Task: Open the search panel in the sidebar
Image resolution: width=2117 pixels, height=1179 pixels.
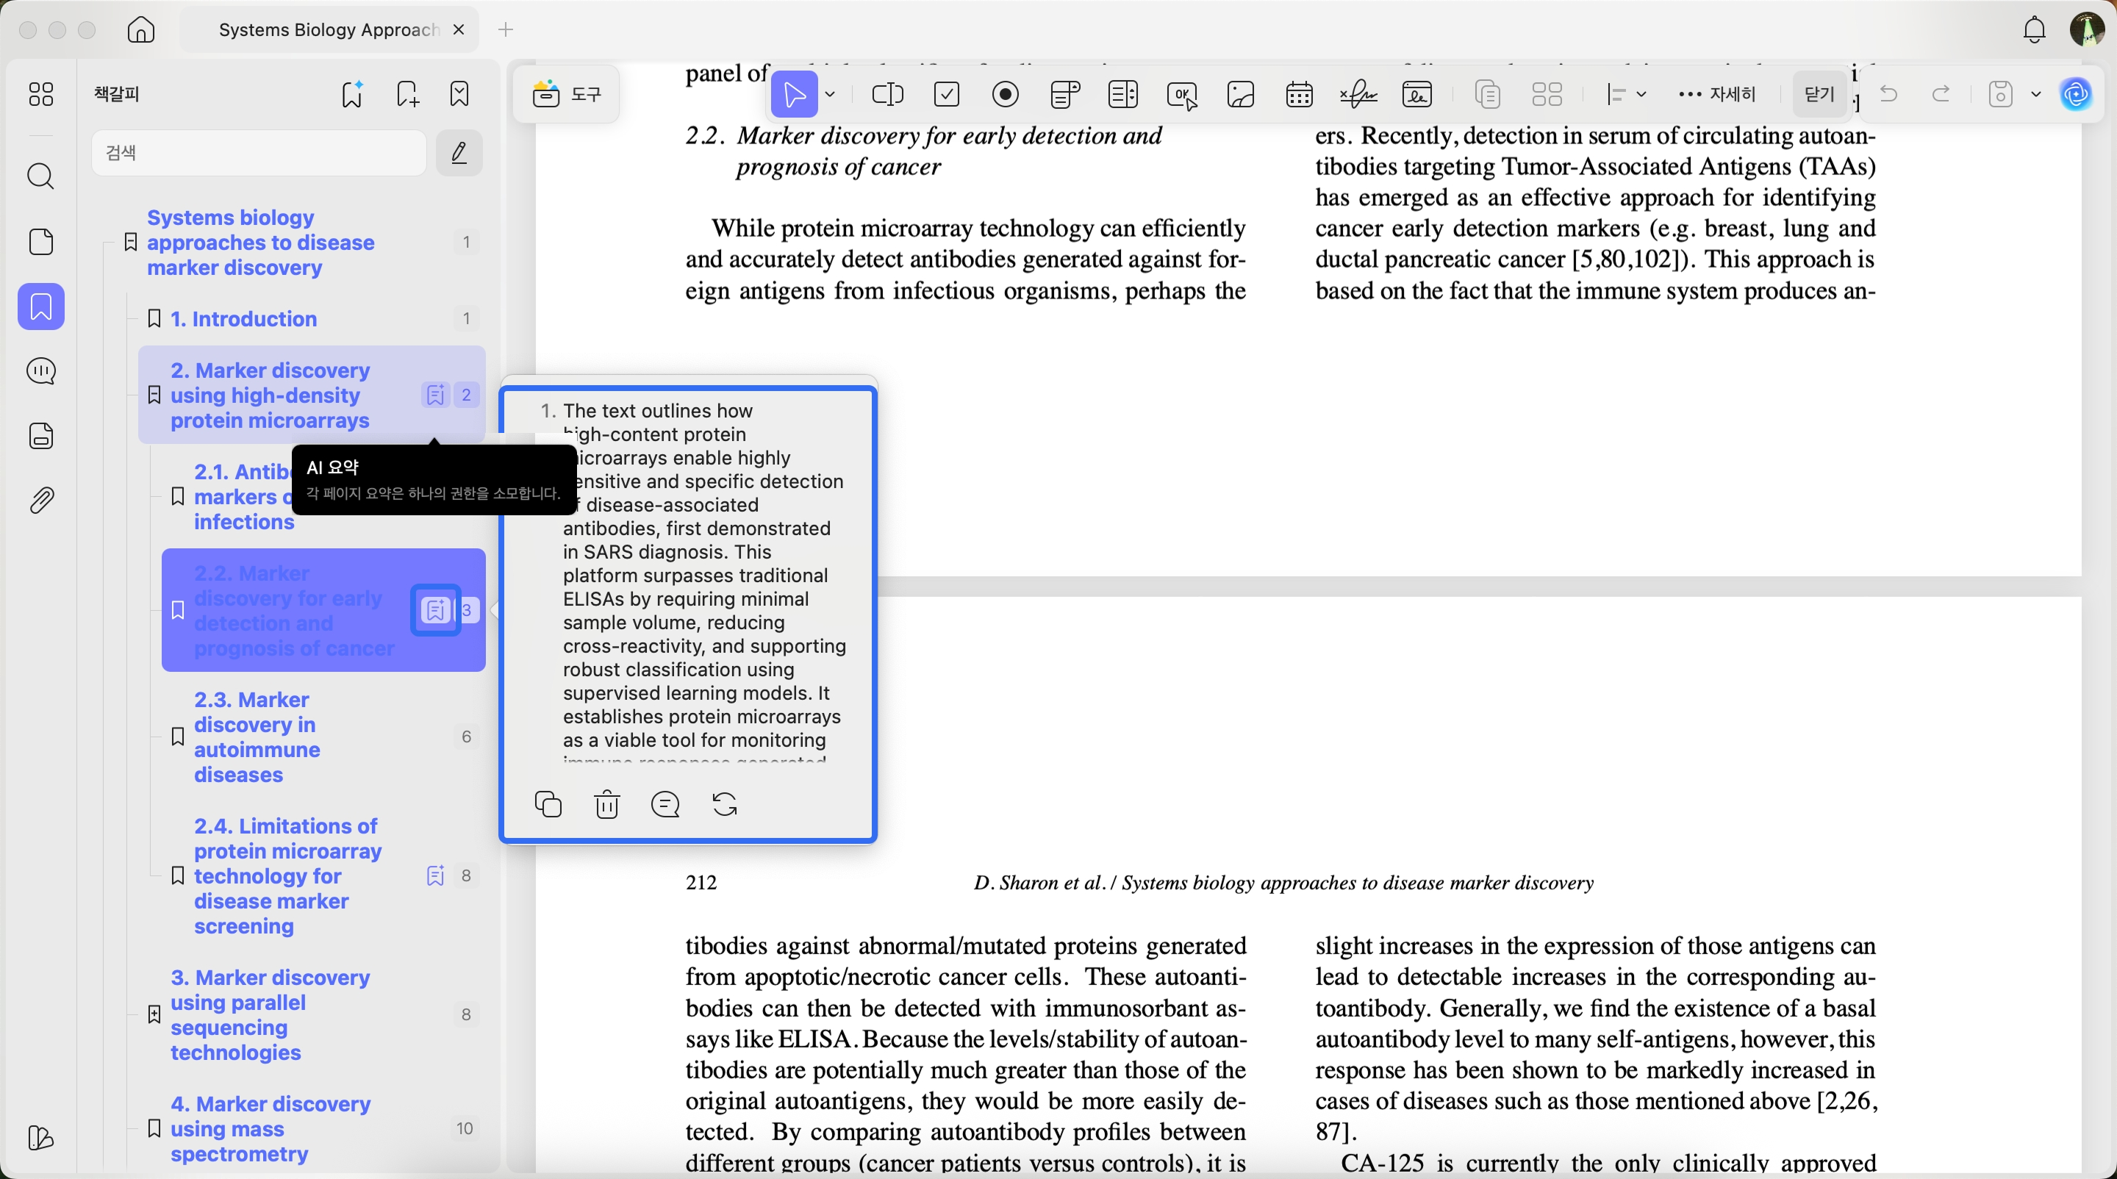Action: [x=41, y=177]
